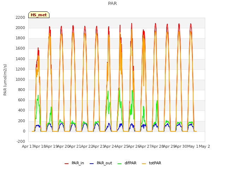The width and height of the screenshot is (226, 170).
Task: Click the Apr 24 x-axis date label
Action: click(111, 146)
